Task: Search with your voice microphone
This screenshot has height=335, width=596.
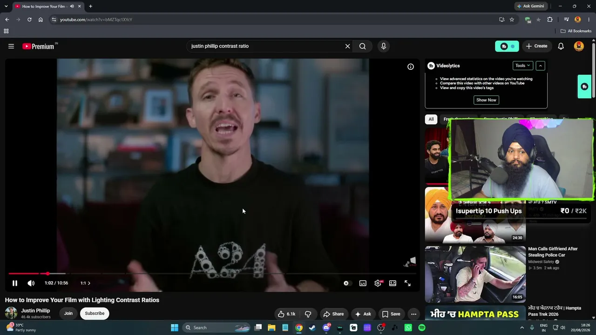Action: pos(384,46)
